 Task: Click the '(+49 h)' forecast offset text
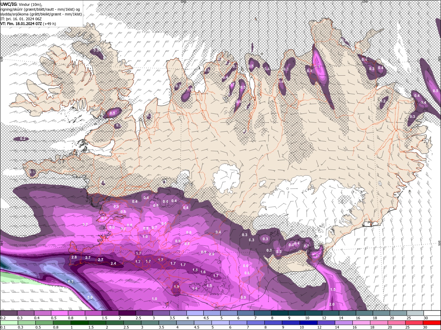pyautogui.click(x=50, y=24)
